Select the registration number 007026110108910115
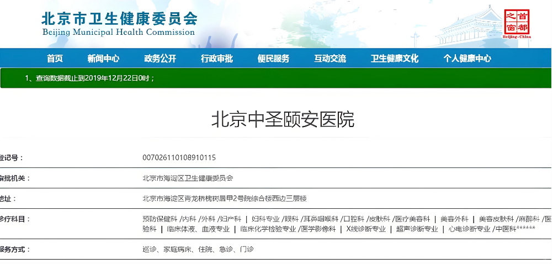558x264 pixels. click(x=179, y=157)
